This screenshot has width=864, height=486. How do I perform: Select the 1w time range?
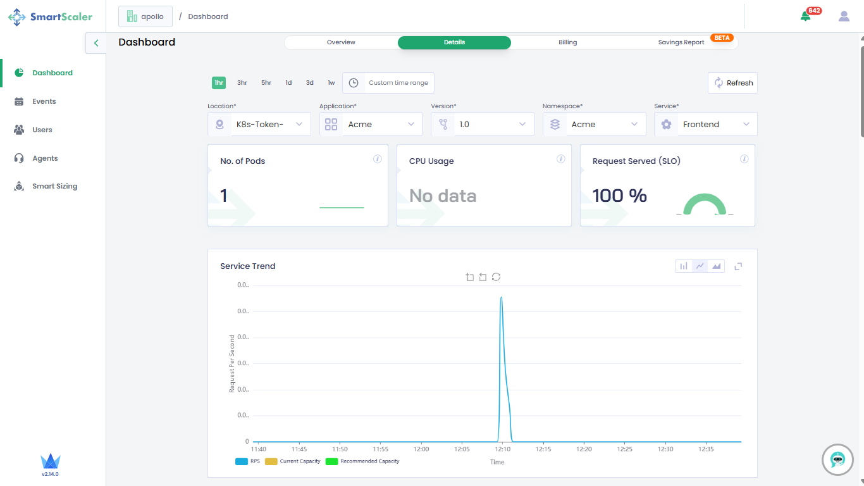(x=331, y=83)
